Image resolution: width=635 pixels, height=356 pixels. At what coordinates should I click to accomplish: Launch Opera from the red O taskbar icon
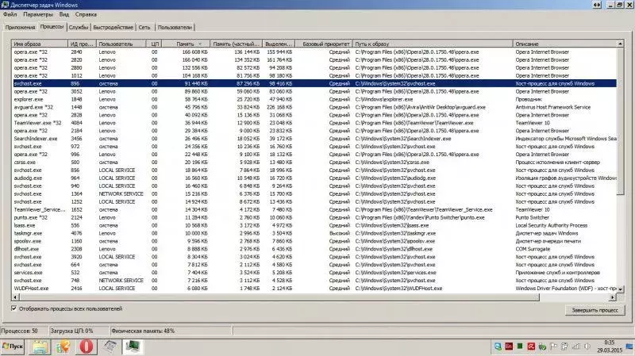click(x=86, y=346)
